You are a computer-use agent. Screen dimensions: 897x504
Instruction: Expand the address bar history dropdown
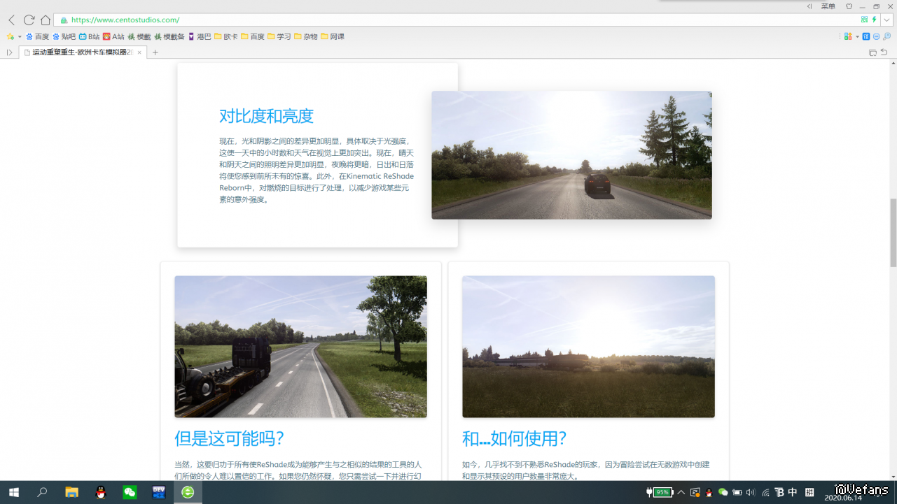[886, 20]
